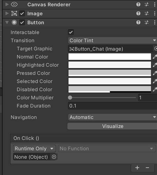Pick Normal Color with eyedropper
157x175 pixels.
click(155, 57)
